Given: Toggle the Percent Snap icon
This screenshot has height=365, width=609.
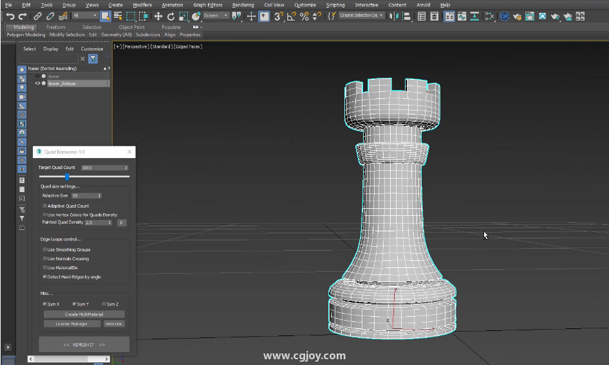Looking at the screenshot, I should [x=304, y=16].
